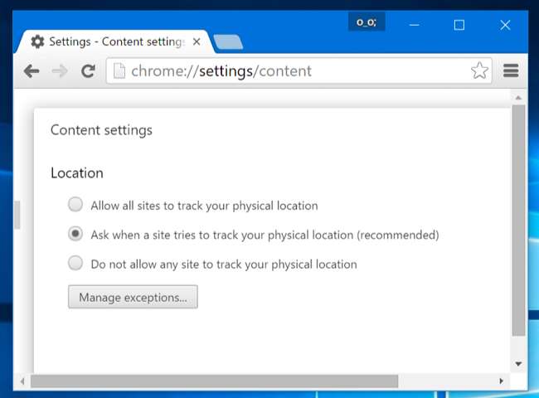Viewport: 539px width, 398px height.
Task: Click the forward navigation arrow
Action: (x=60, y=71)
